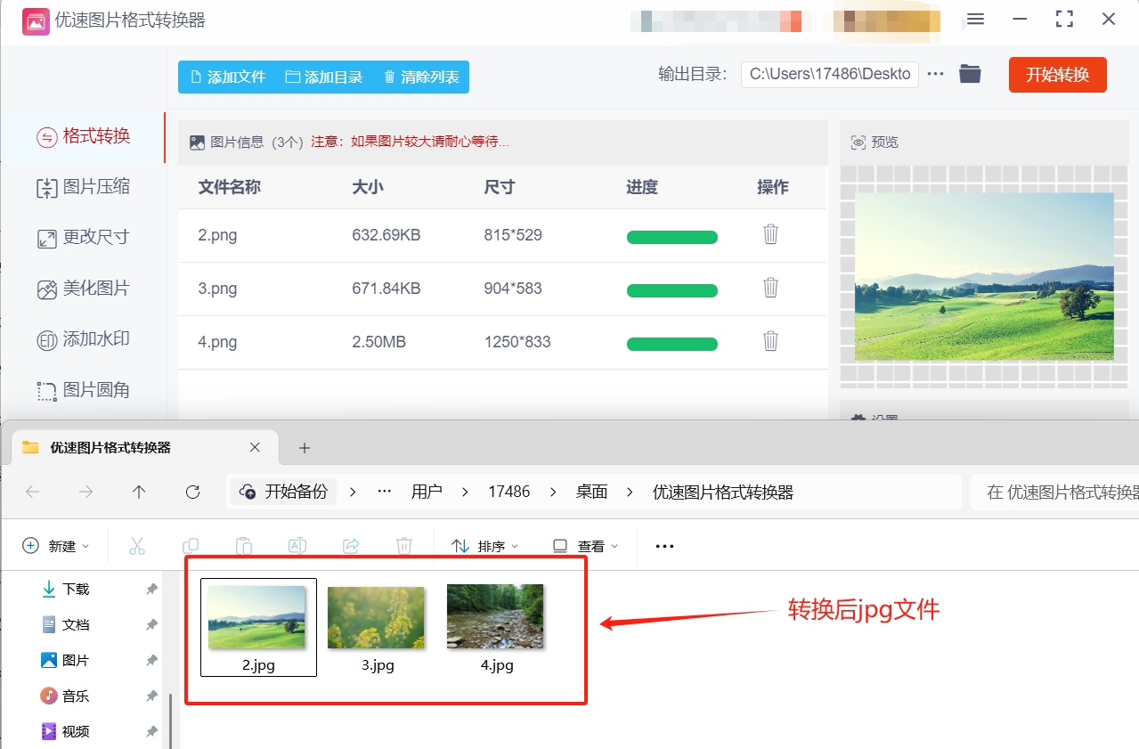
Task: Click the three-dot browse output directory button
Action: [935, 74]
